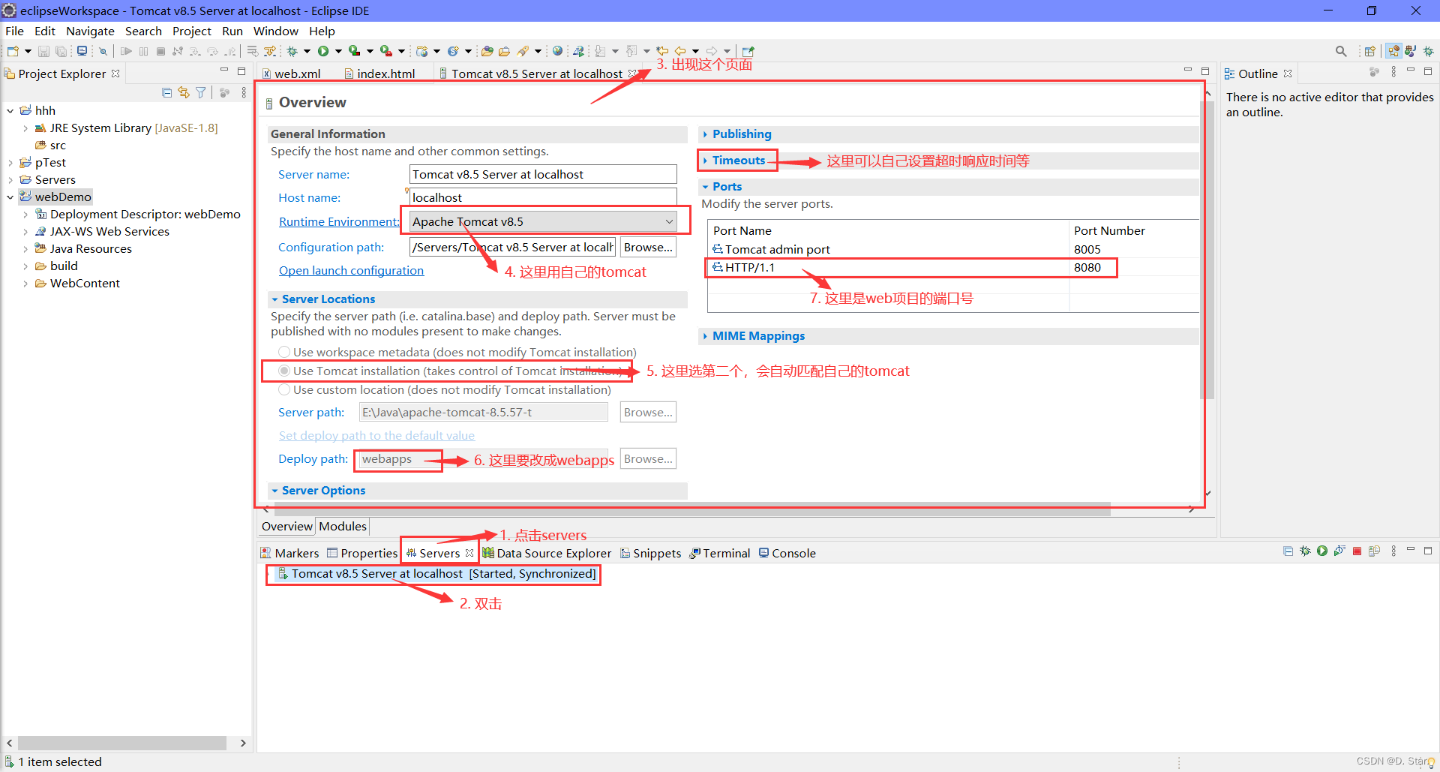Click the server editor vertical scrollbar
The height and width of the screenshot is (772, 1440).
coord(1207,249)
